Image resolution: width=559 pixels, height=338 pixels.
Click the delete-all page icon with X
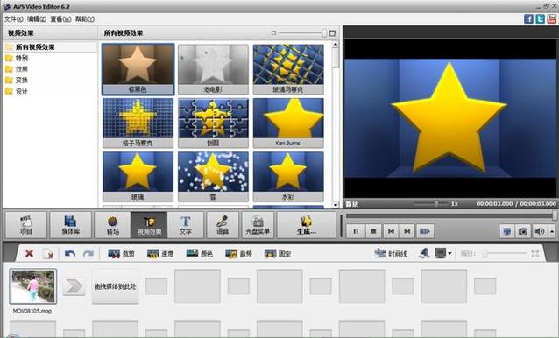pyautogui.click(x=48, y=254)
